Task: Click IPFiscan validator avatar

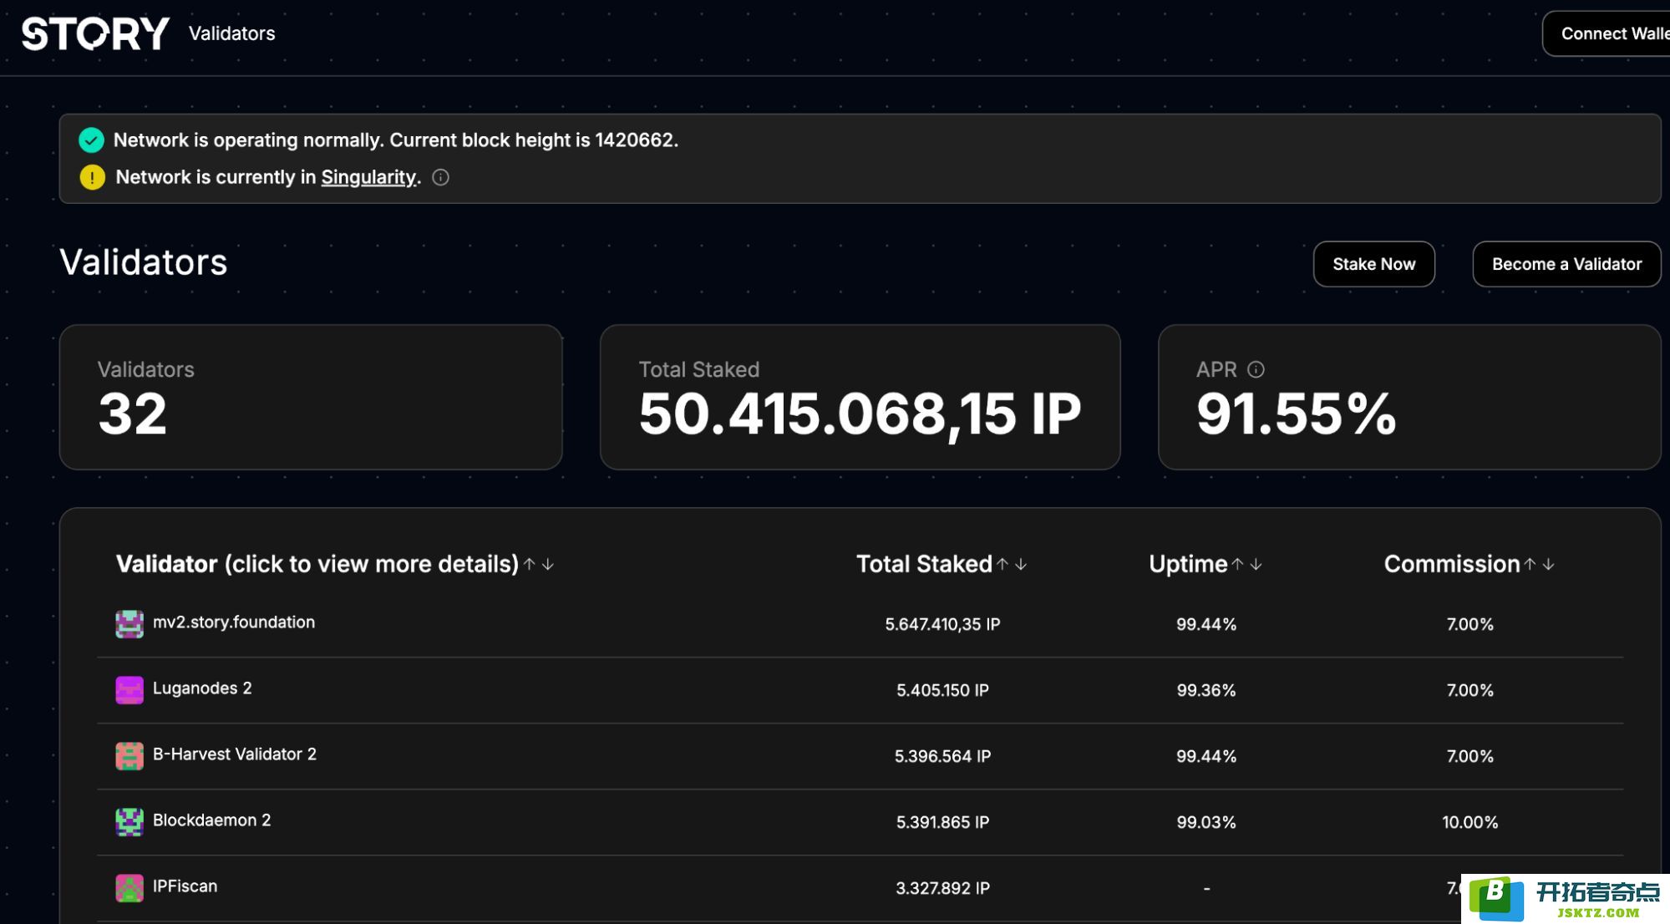Action: (129, 888)
